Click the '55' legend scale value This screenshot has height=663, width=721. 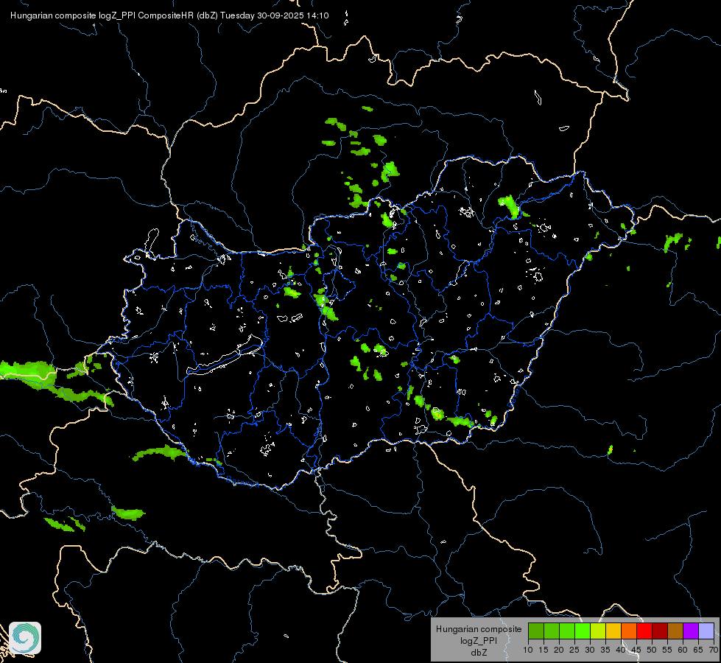click(x=667, y=650)
